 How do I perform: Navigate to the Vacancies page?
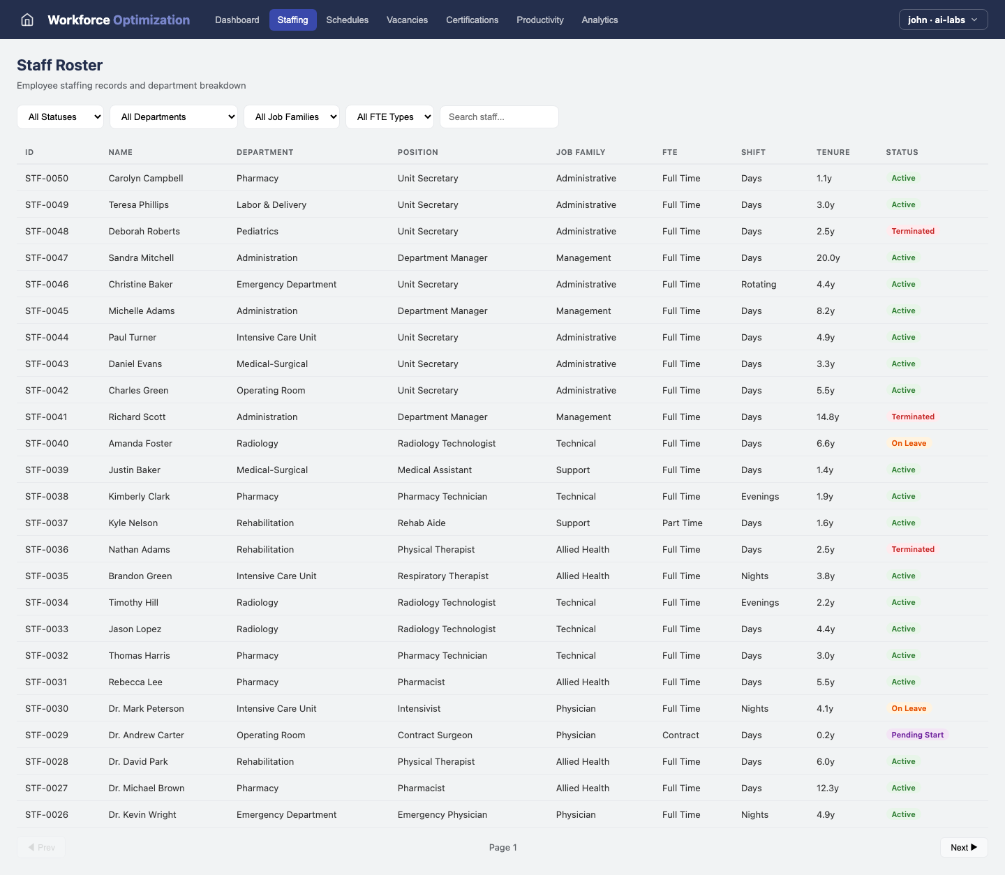click(407, 20)
